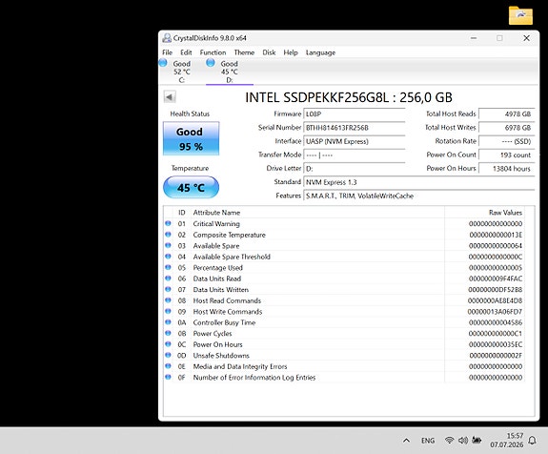Click status orb for Host Write Commands
The image size is (548, 454).
[x=168, y=311]
